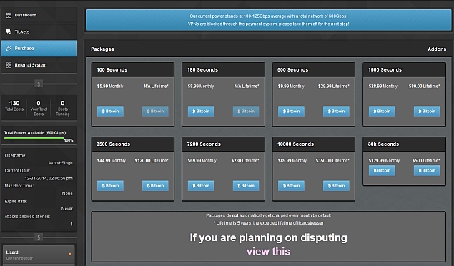
Task: Click the blue power announcement banner
Action: coord(268,20)
